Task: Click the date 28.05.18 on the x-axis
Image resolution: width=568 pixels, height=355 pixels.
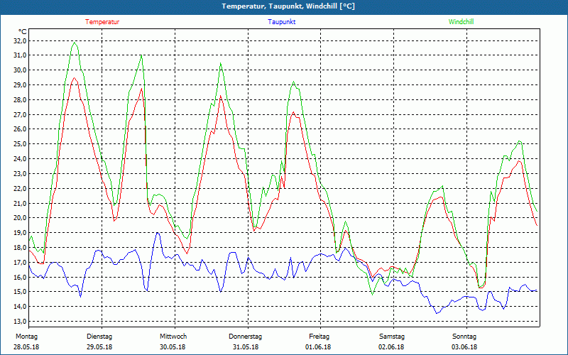Action: (x=27, y=347)
